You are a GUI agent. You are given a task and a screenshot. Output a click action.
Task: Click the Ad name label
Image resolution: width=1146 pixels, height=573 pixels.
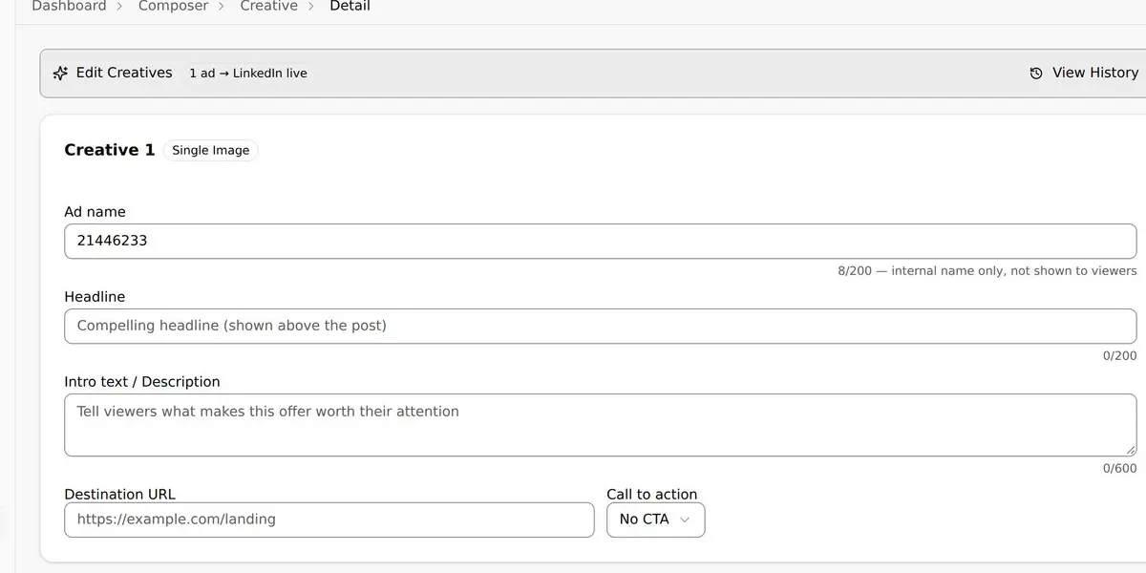[95, 212]
